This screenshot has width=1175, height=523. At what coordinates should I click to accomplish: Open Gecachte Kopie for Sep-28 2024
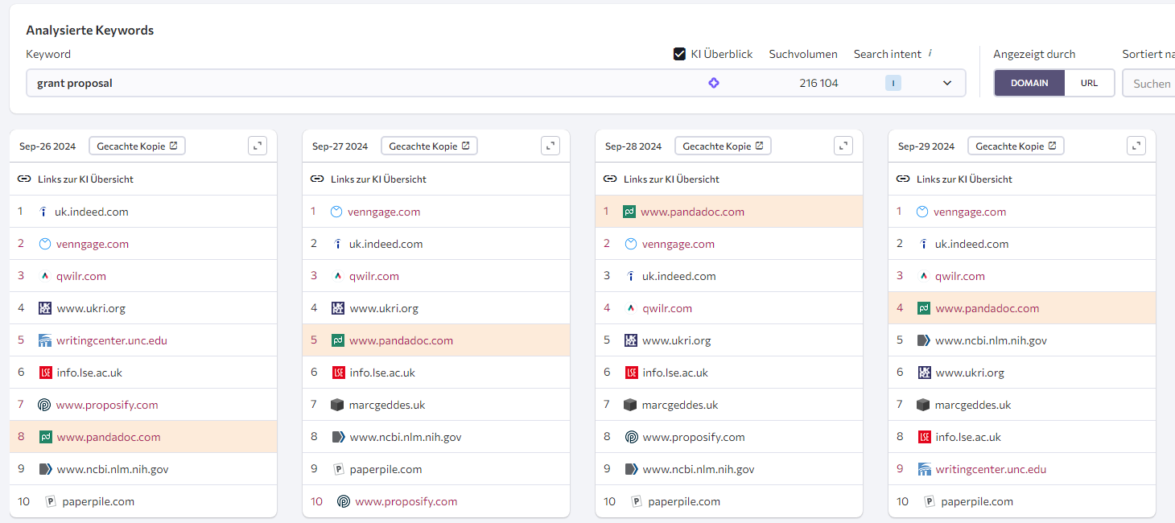722,146
